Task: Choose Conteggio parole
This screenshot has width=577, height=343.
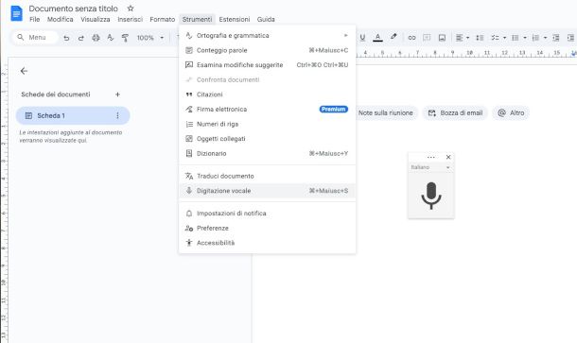Action: point(267,50)
